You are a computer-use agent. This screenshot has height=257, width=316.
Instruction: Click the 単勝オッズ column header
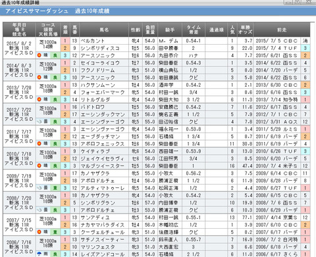point(245,30)
